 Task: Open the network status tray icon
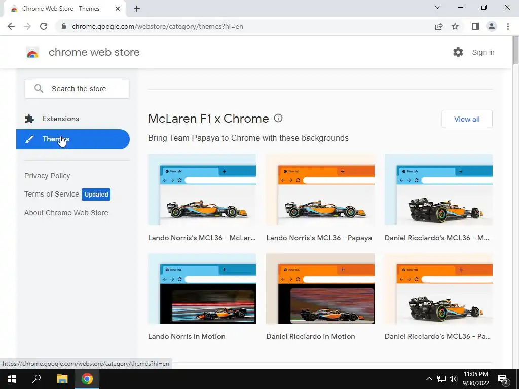[441, 379]
